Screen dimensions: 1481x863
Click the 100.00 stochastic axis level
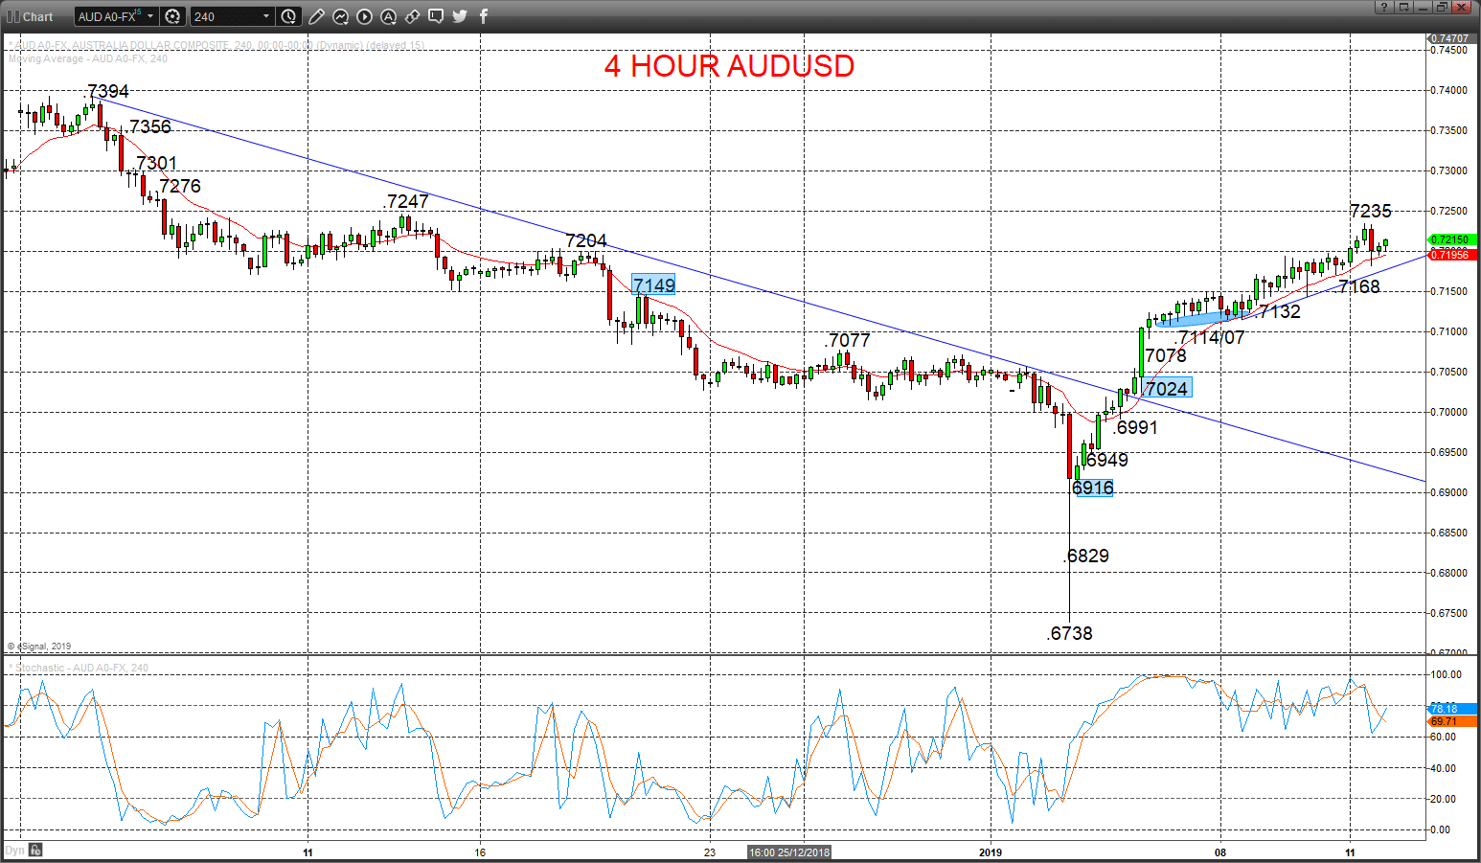click(1447, 674)
